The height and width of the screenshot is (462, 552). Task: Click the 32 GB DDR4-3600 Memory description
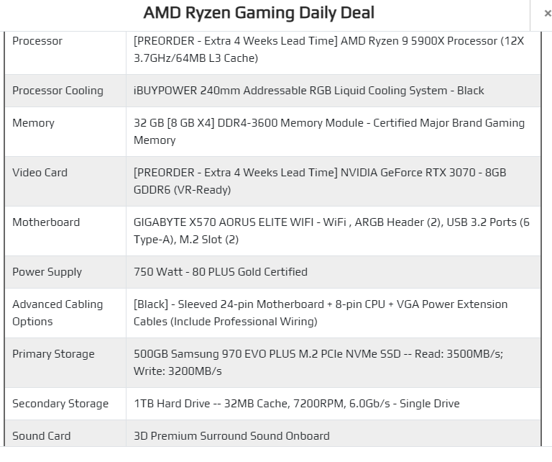tap(328, 132)
